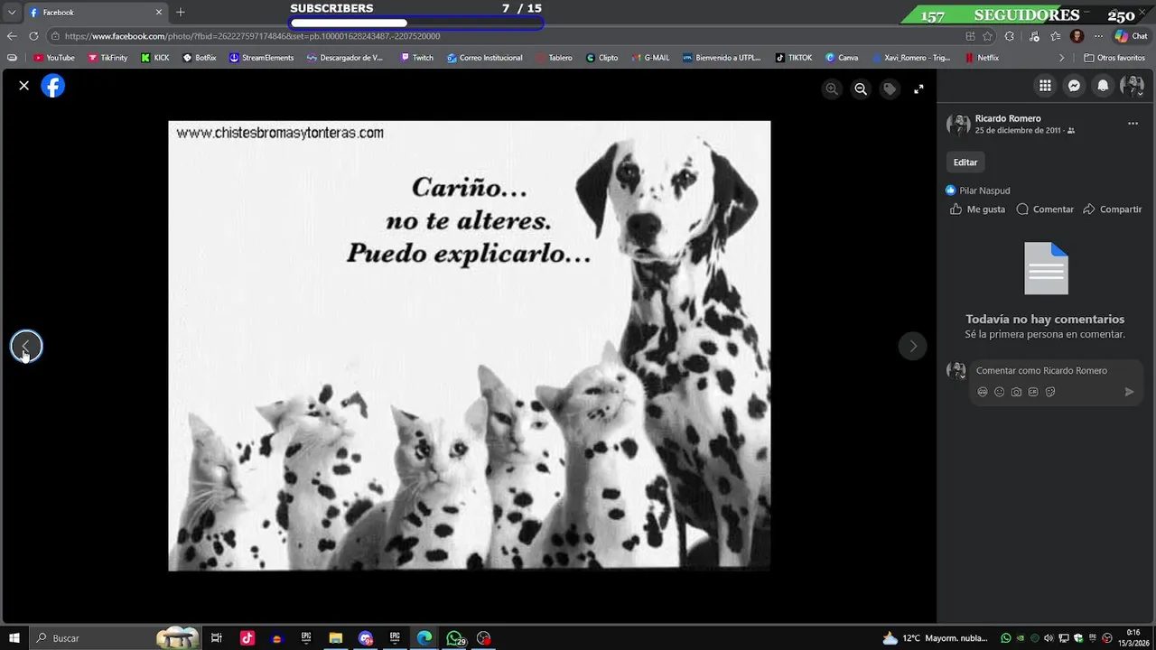Go to the previous photo
1156x650 pixels.
pyautogui.click(x=26, y=346)
